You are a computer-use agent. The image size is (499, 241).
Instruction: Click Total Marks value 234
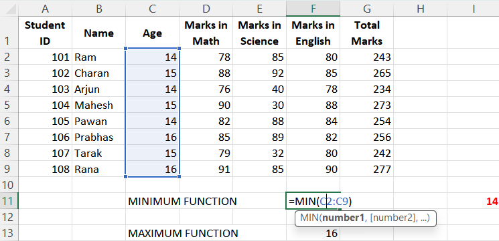(366, 89)
